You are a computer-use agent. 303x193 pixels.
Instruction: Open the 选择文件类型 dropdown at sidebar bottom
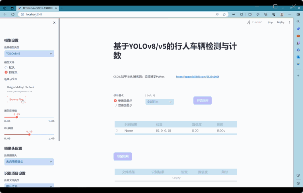29,186
